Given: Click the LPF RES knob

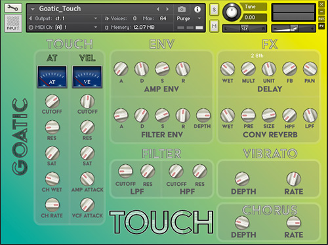Looking at the screenshot, I should click(148, 171).
